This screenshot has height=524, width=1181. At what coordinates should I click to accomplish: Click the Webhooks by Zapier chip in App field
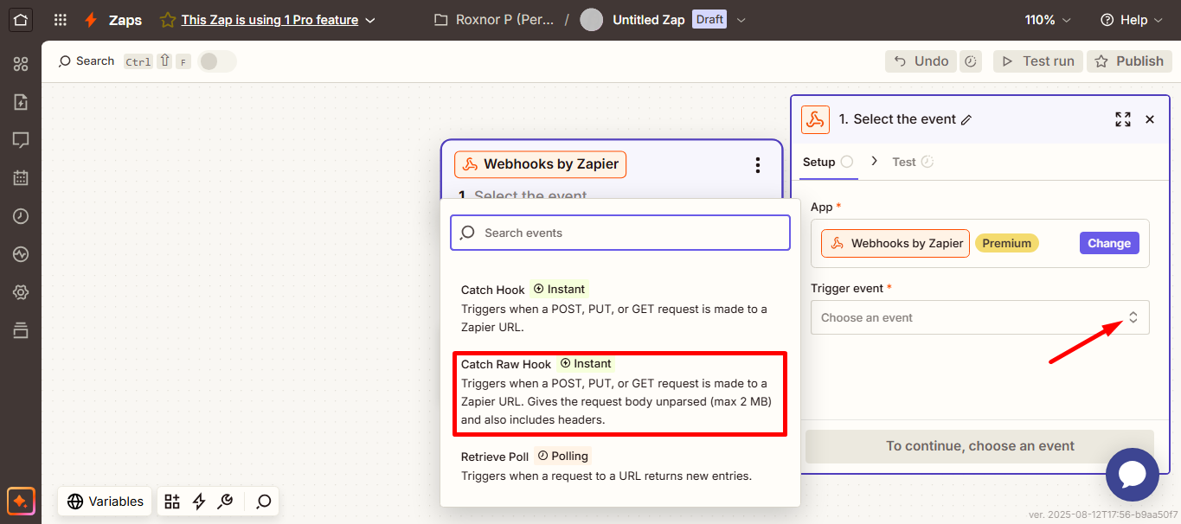pos(895,243)
